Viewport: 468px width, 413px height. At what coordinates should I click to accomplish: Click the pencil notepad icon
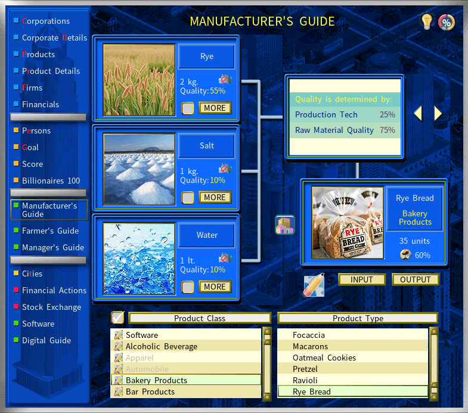click(314, 285)
